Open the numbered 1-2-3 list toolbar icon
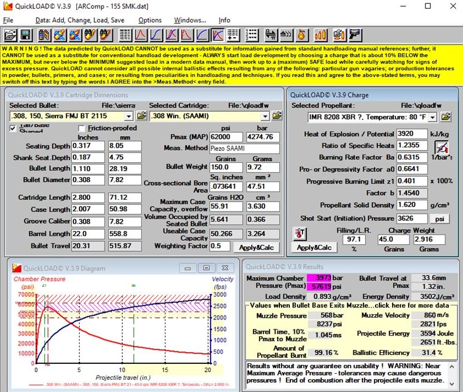Image resolution: width=463 pixels, height=392 pixels. (x=252, y=35)
